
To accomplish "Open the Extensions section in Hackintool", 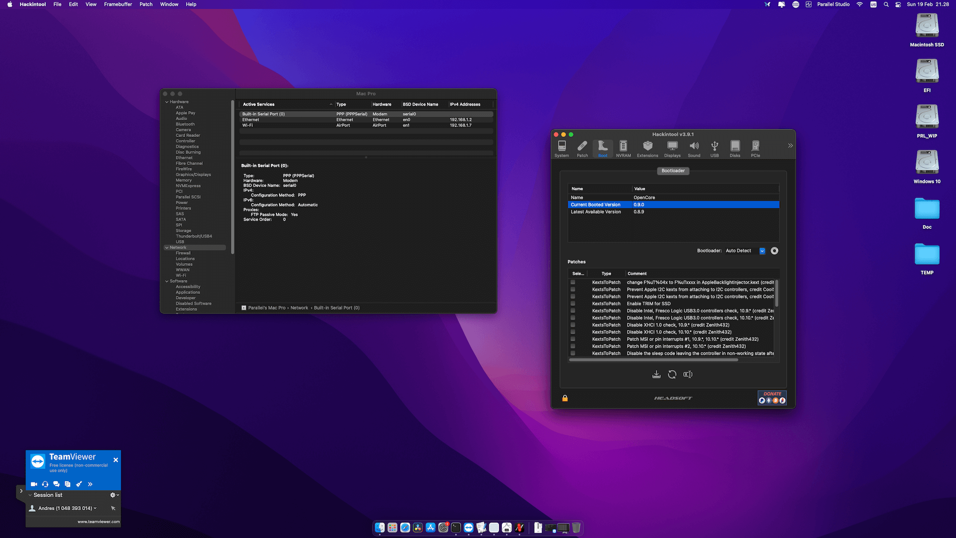I will [x=647, y=148].
